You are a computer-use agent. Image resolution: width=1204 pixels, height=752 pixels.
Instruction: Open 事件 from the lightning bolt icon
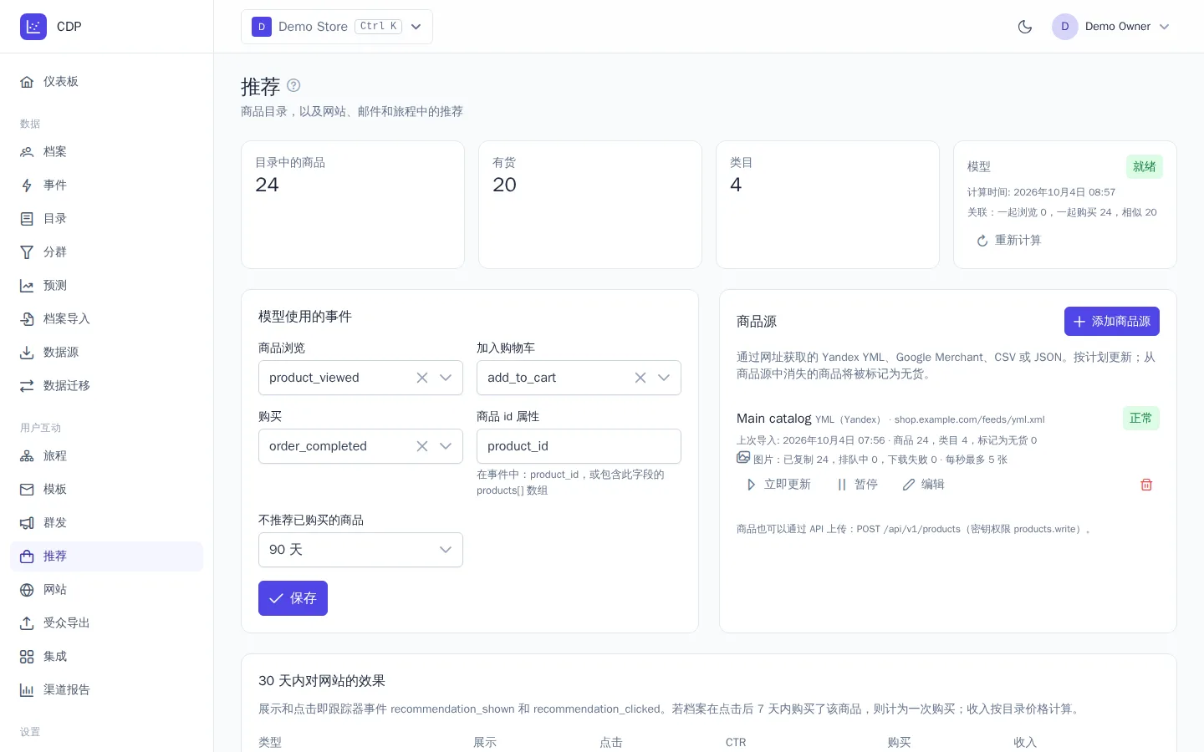(27, 185)
